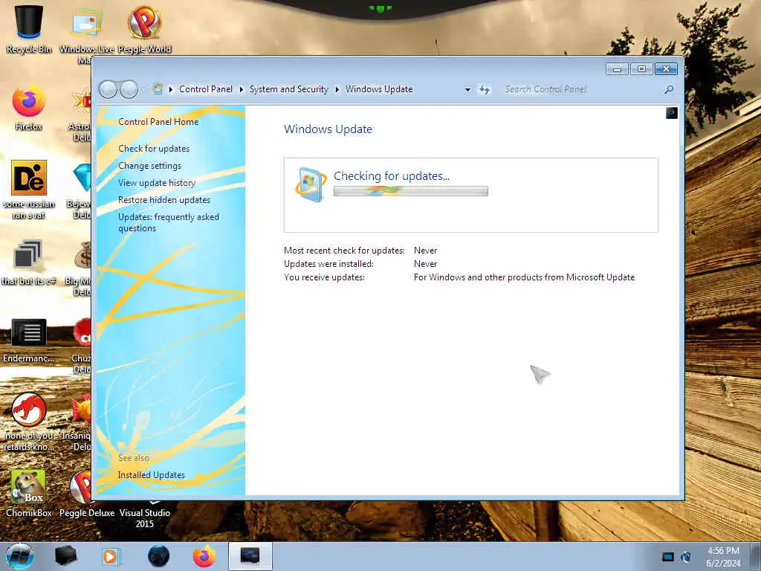Open Installed Updates link
The width and height of the screenshot is (761, 571).
(x=152, y=475)
